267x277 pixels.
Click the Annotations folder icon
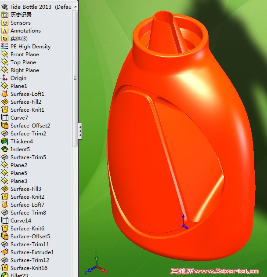4,31
